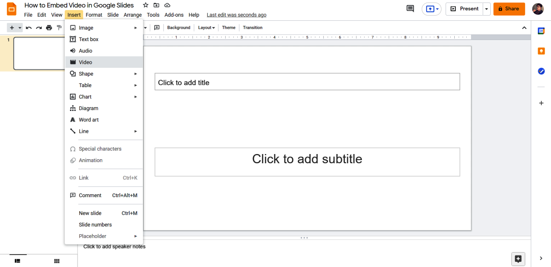Click the Background button
Viewport: 551px width, 267px height.
click(179, 28)
